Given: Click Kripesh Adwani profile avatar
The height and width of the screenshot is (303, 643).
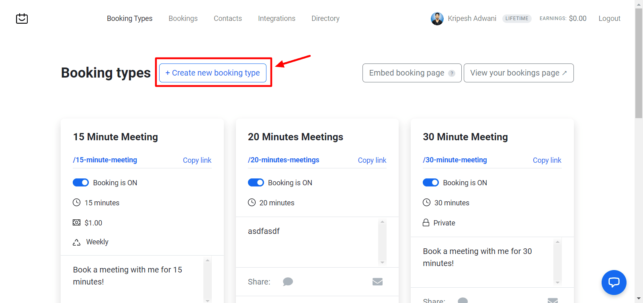Looking at the screenshot, I should [x=437, y=18].
